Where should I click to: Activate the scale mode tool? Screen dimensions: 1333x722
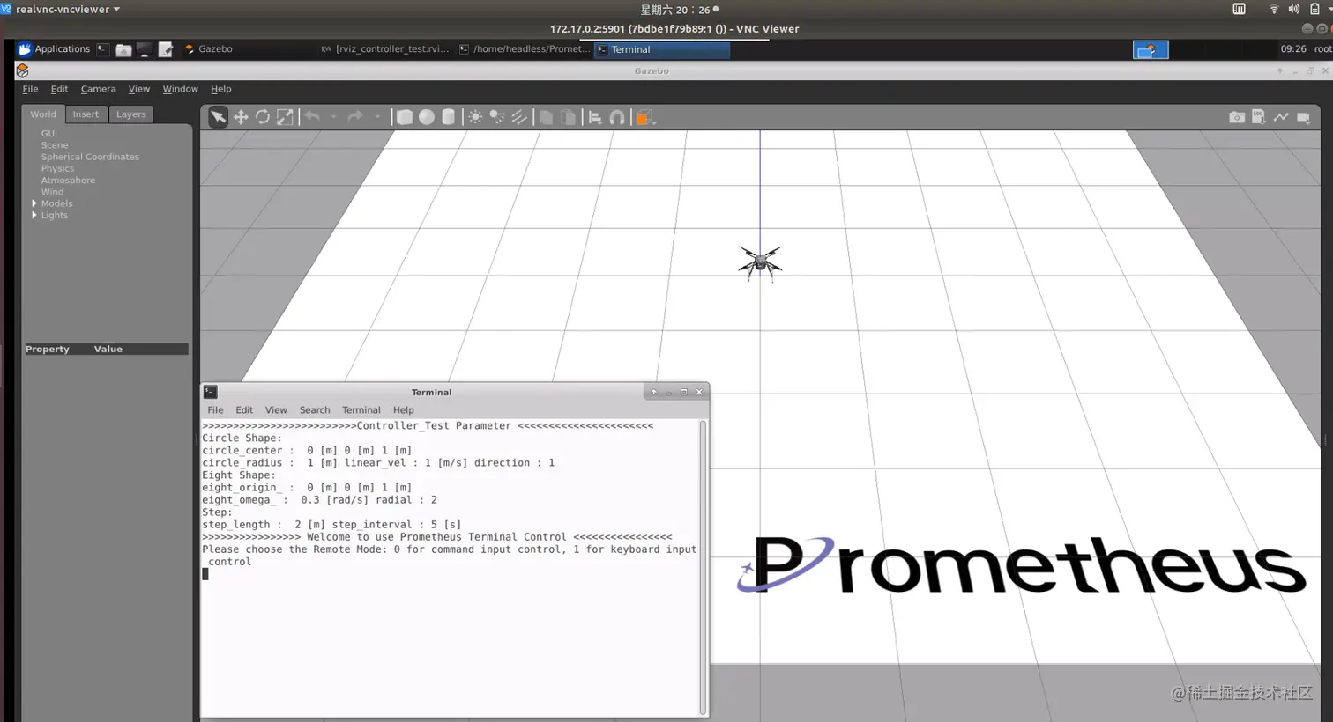coord(285,117)
